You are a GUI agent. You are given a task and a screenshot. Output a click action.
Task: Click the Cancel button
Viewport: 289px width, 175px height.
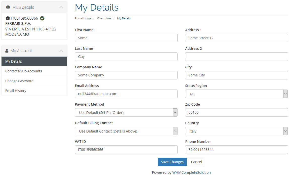196,162
